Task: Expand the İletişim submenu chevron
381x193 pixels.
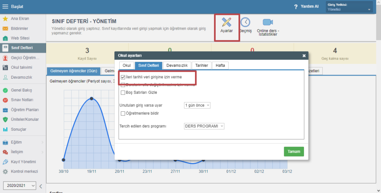Action: point(42,152)
